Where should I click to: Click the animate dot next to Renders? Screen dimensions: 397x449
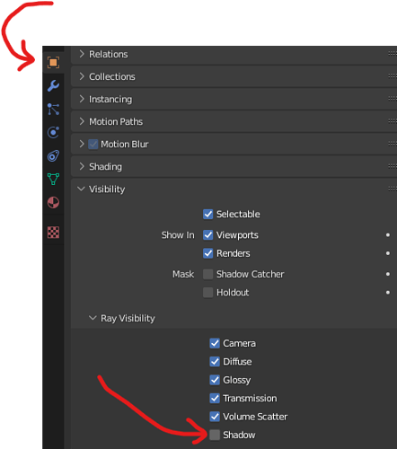(x=388, y=253)
